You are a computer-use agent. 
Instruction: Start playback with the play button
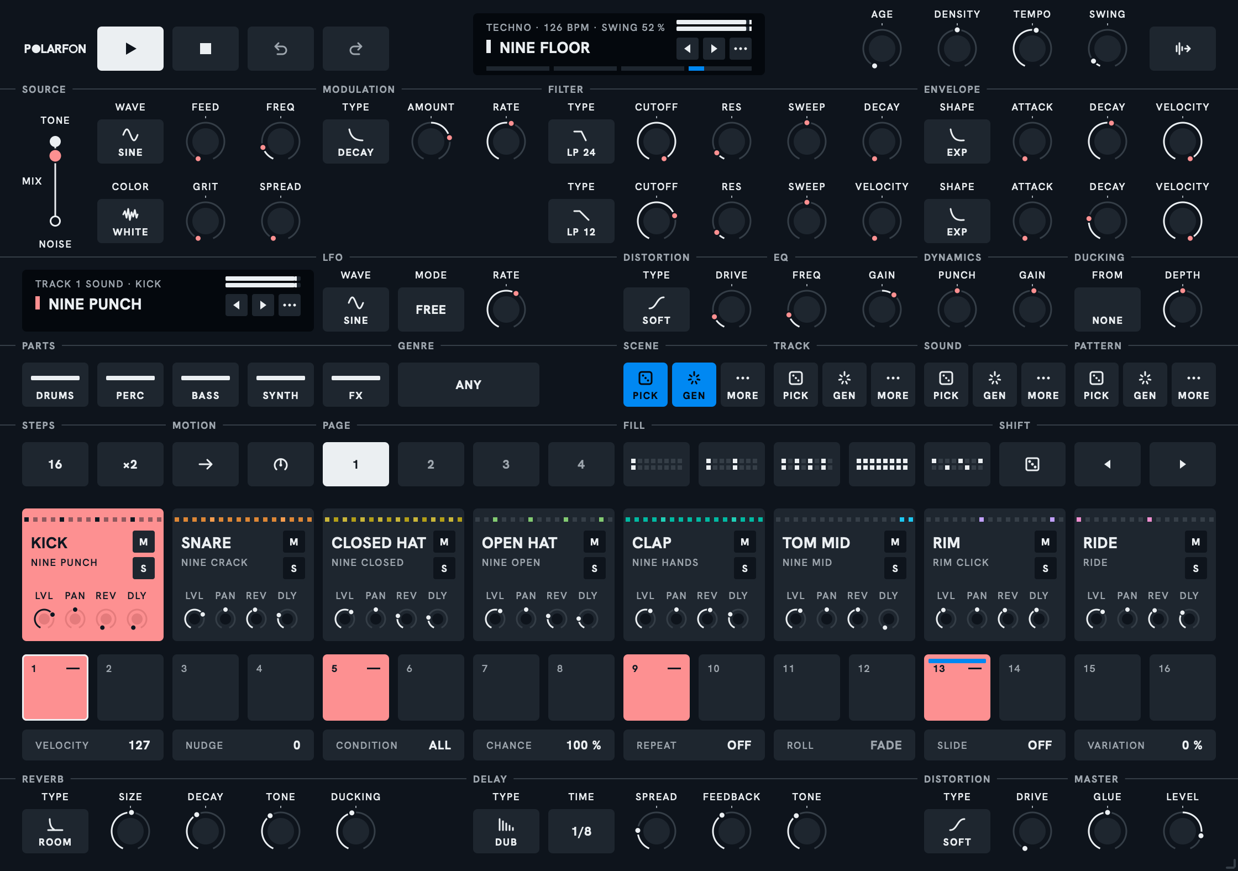pyautogui.click(x=130, y=49)
